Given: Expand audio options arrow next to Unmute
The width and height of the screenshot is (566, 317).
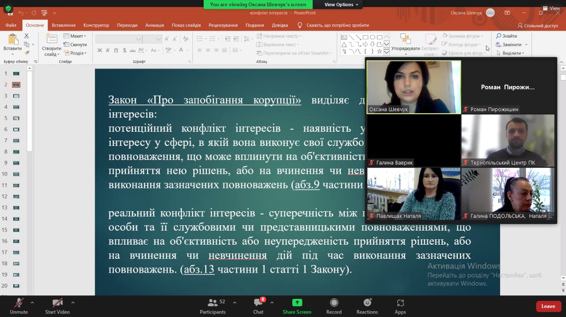Looking at the screenshot, I should click(x=32, y=303).
